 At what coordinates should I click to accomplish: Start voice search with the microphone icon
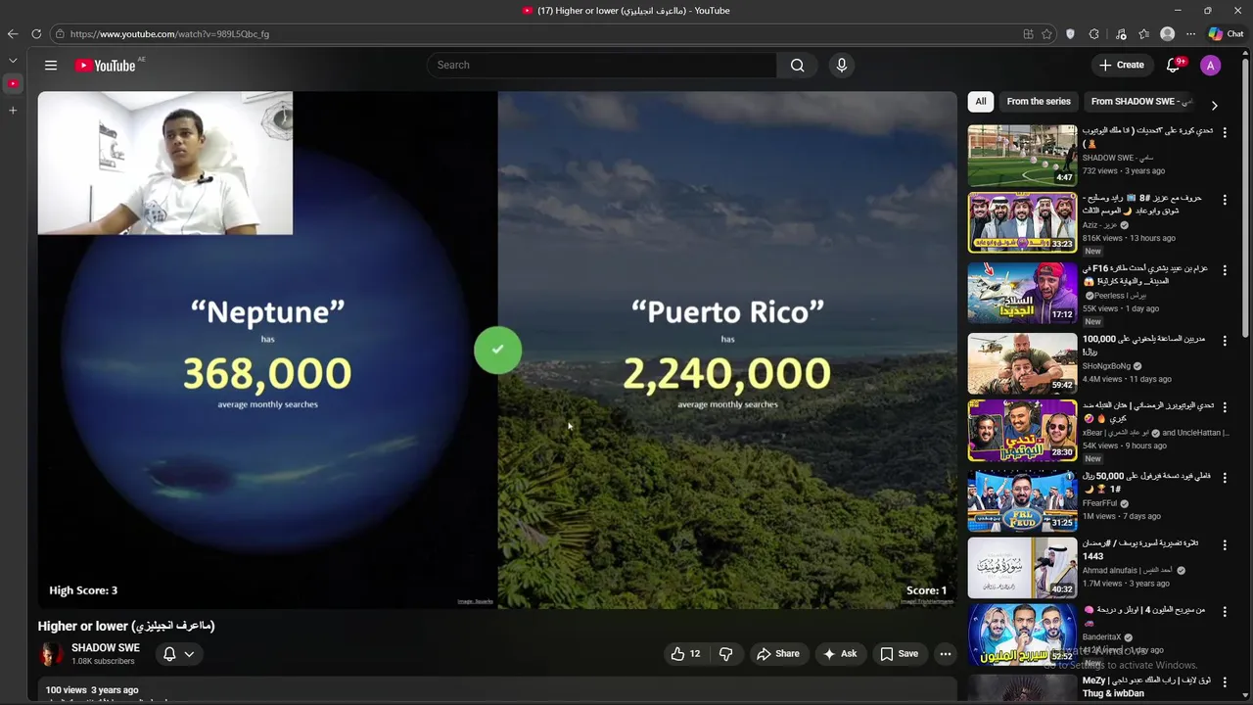tap(842, 66)
